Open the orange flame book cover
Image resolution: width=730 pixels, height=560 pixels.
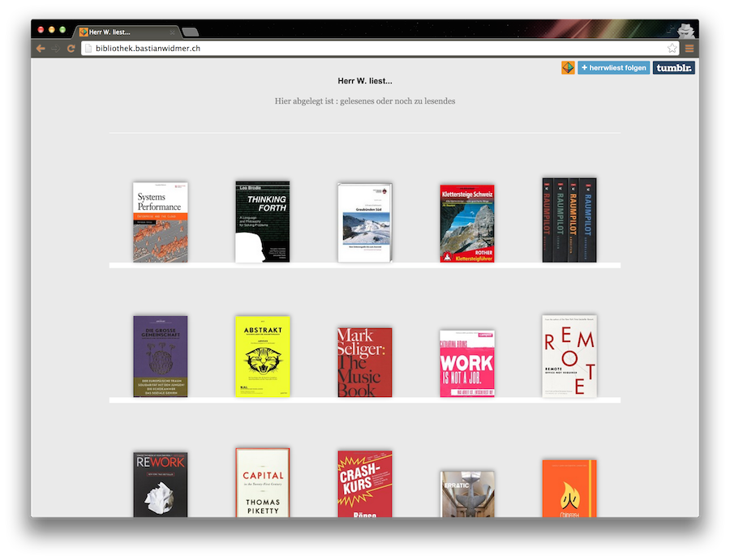[569, 489]
